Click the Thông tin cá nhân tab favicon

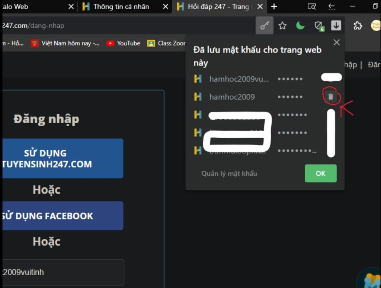click(86, 7)
